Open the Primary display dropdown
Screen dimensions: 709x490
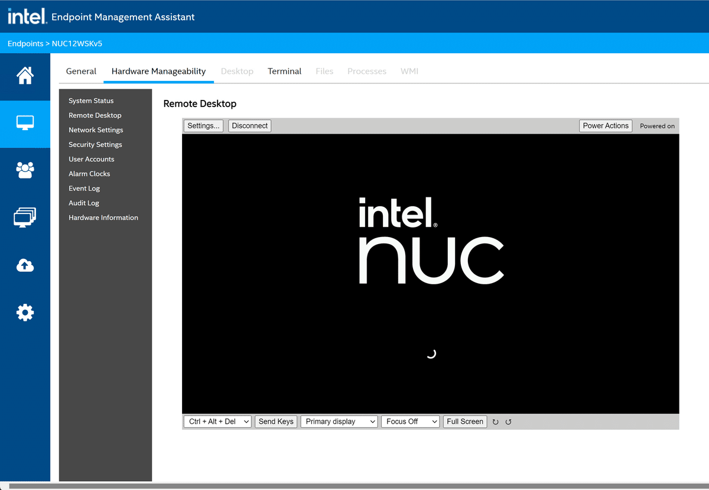(339, 421)
